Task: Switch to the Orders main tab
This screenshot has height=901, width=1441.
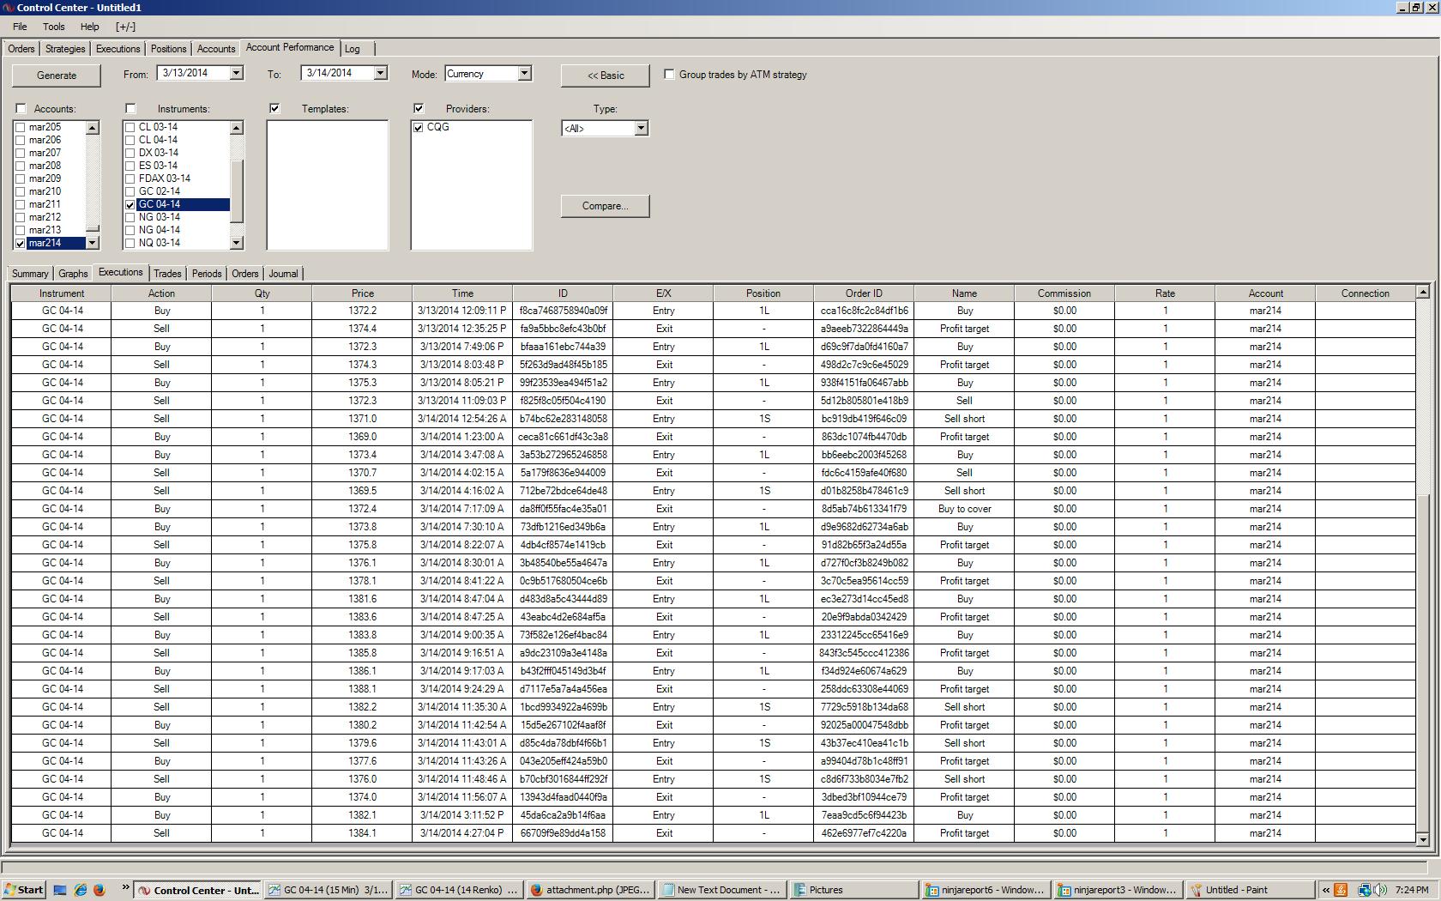Action: pos(21,49)
